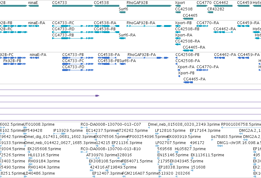Click protein Surf6-PA
The width and height of the screenshot is (261, 178).
[122, 64]
